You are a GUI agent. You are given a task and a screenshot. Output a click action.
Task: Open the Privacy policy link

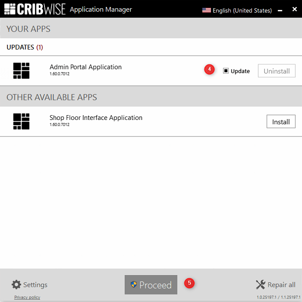tap(27, 297)
